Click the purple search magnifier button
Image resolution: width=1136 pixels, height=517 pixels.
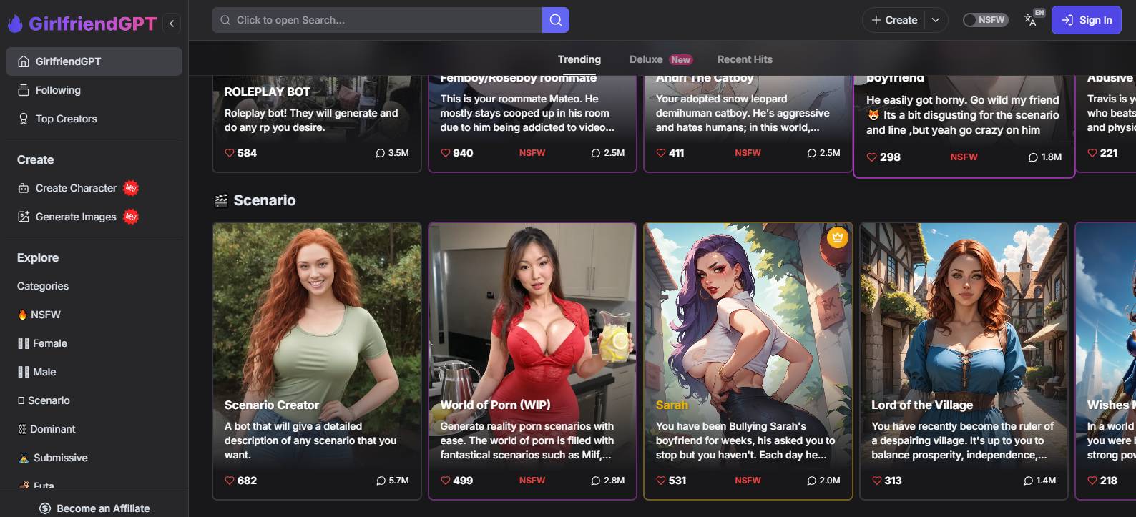tap(556, 20)
